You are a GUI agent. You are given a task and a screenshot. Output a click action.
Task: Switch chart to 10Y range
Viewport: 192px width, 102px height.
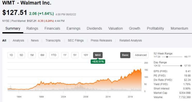86,55
